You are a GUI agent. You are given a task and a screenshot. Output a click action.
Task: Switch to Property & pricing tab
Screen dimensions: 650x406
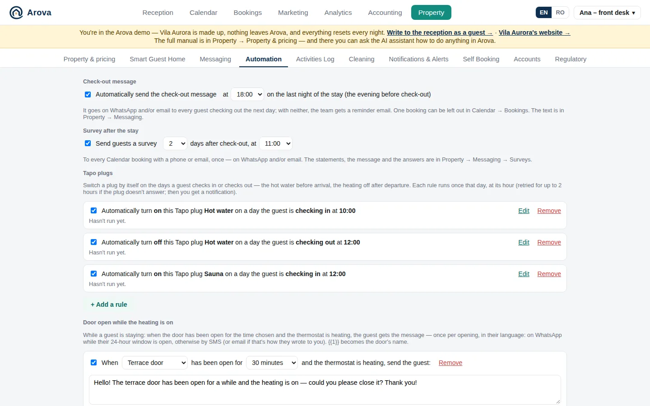coord(89,59)
